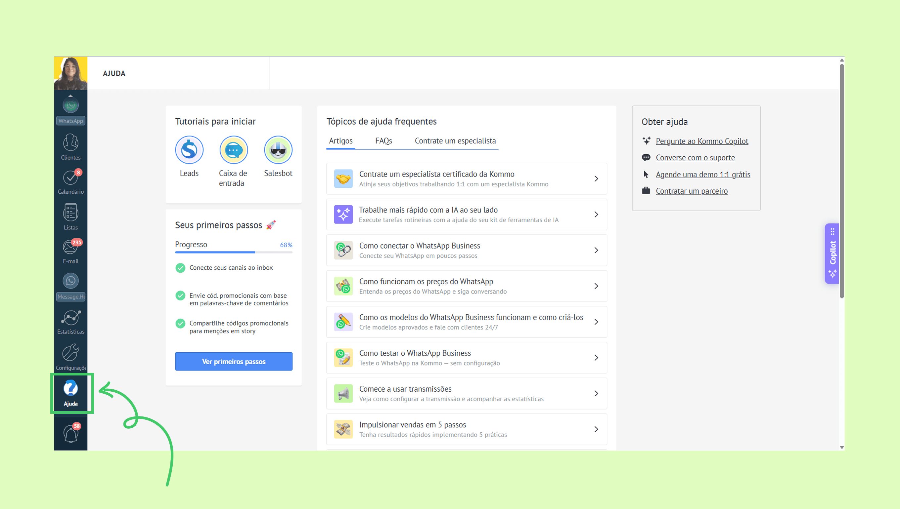Open the E-mail inbox icon
Viewport: 900px width, 509px height.
[70, 247]
